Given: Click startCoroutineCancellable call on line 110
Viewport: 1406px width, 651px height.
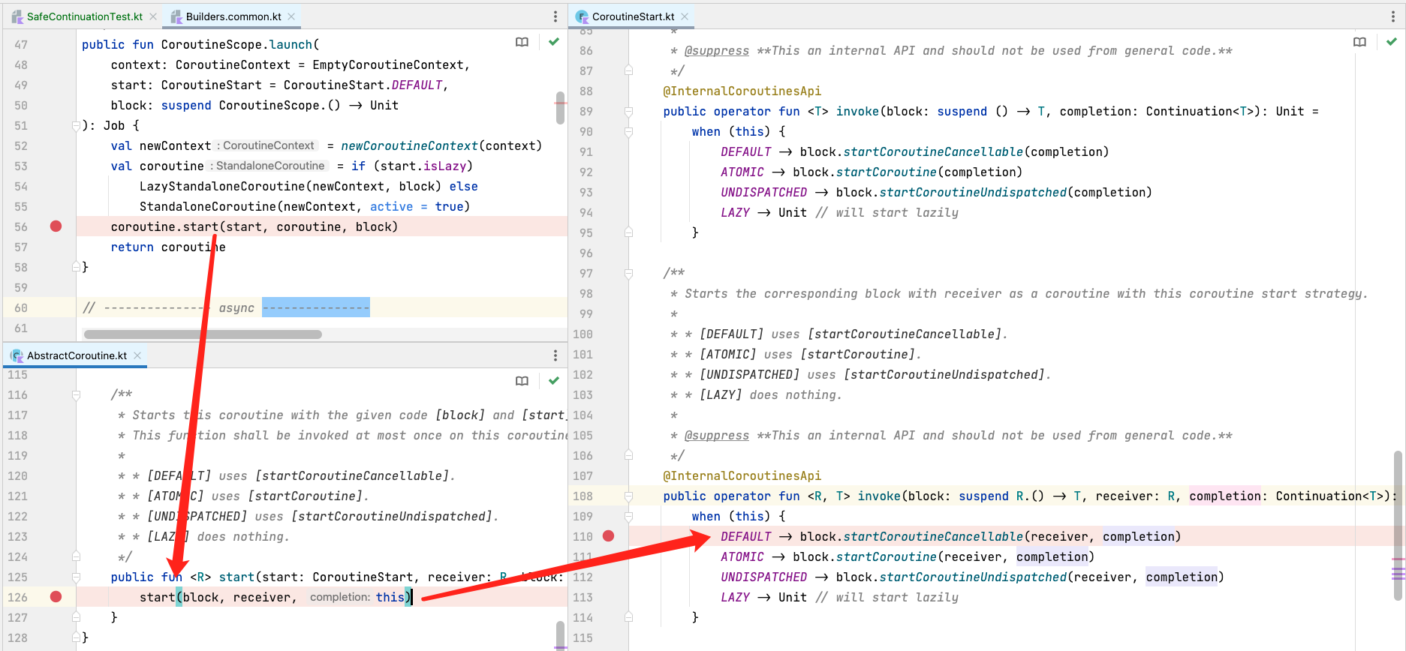Looking at the screenshot, I should pos(933,536).
